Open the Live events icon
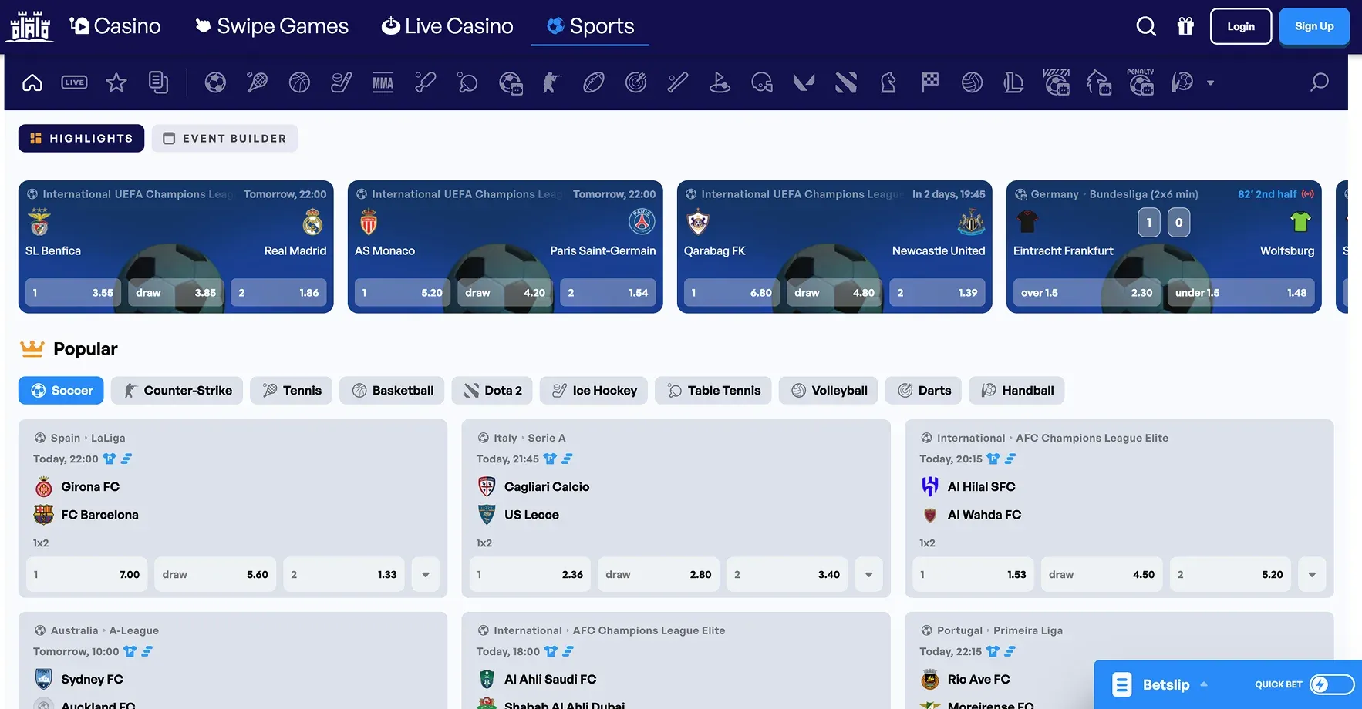The width and height of the screenshot is (1362, 709). coord(74,82)
